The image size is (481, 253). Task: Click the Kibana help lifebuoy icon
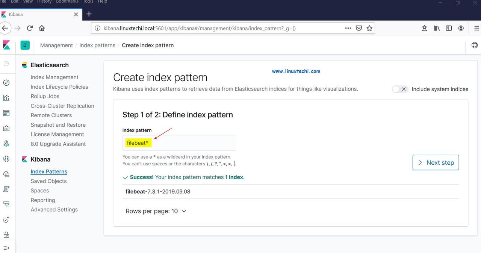pos(474,45)
